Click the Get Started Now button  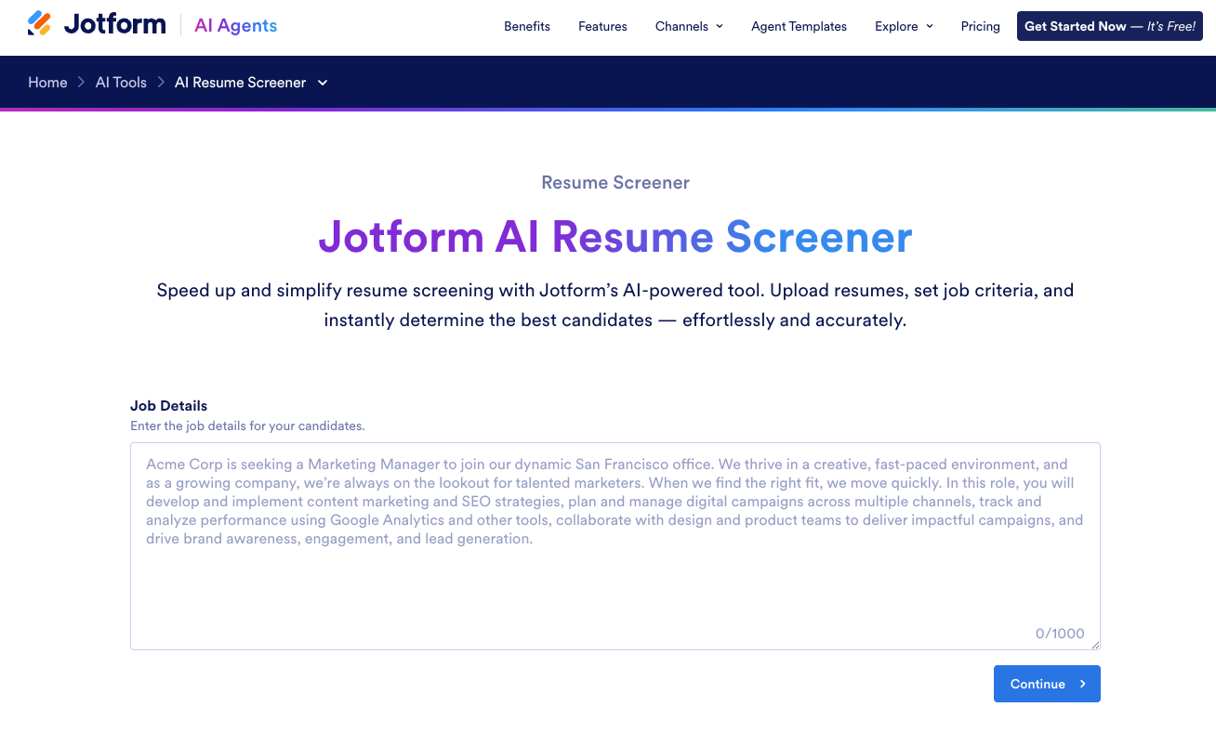(1109, 26)
